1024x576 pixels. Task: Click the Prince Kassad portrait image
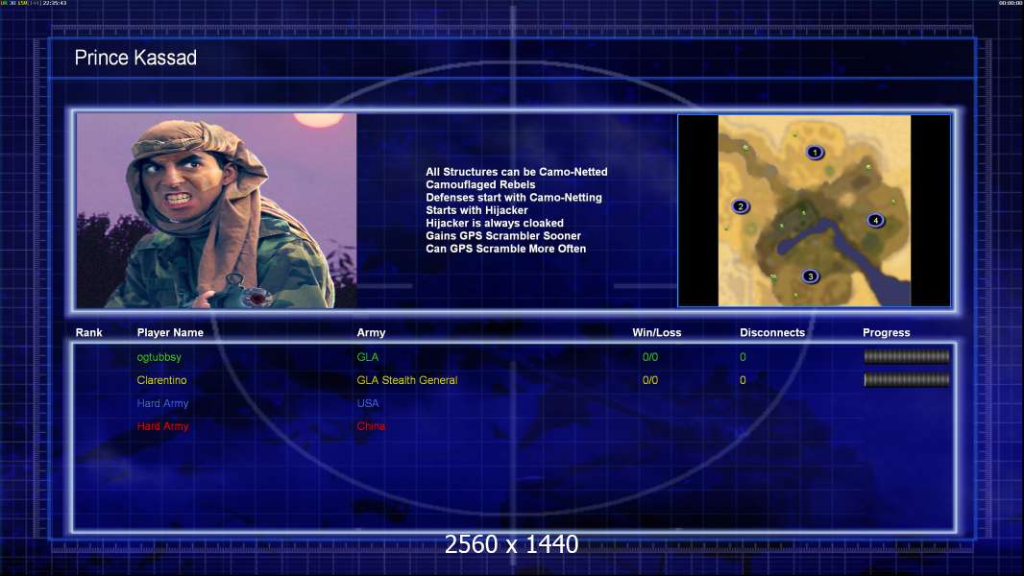(x=217, y=210)
